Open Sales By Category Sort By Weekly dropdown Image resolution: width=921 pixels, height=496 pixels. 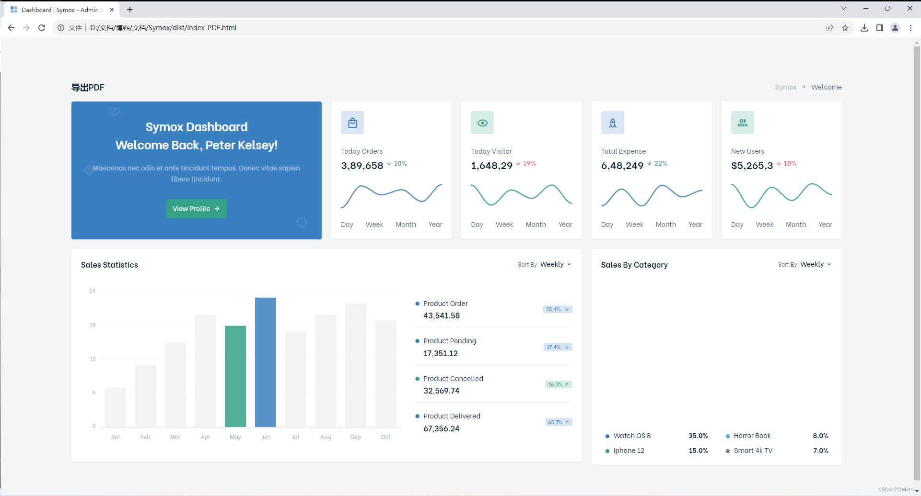pos(804,264)
